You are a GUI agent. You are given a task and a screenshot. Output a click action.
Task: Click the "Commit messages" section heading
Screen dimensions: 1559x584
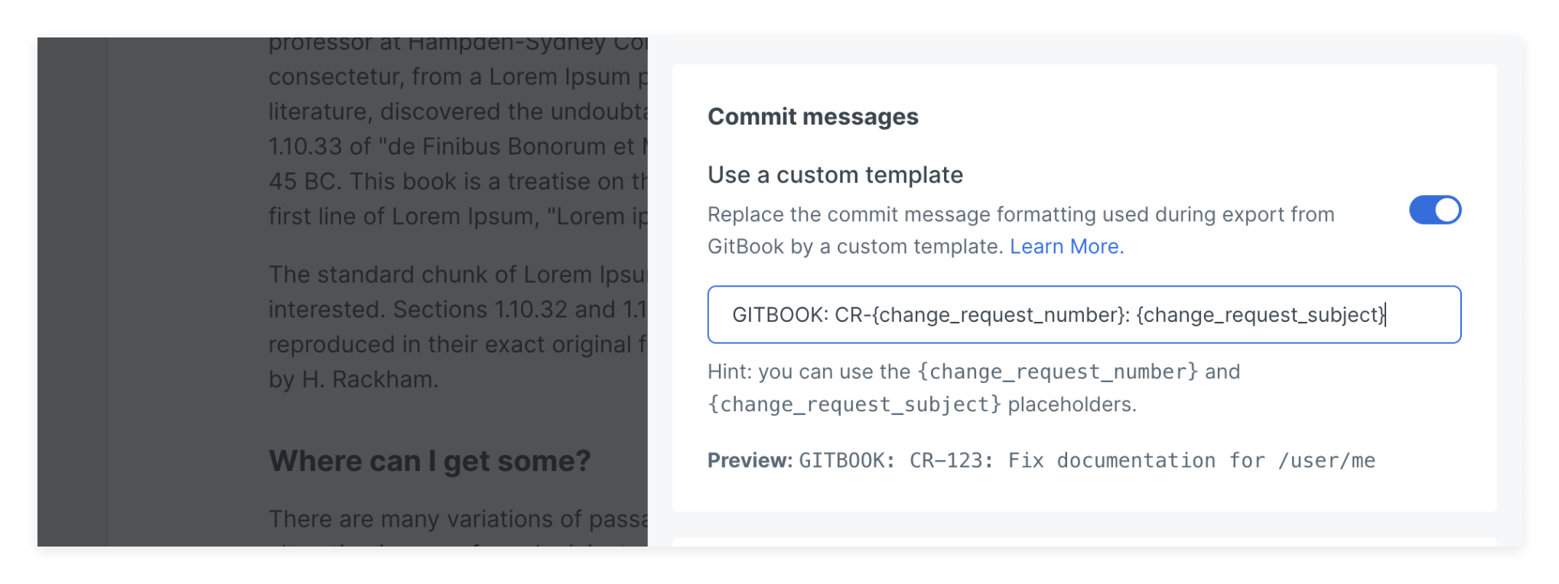coord(812,117)
